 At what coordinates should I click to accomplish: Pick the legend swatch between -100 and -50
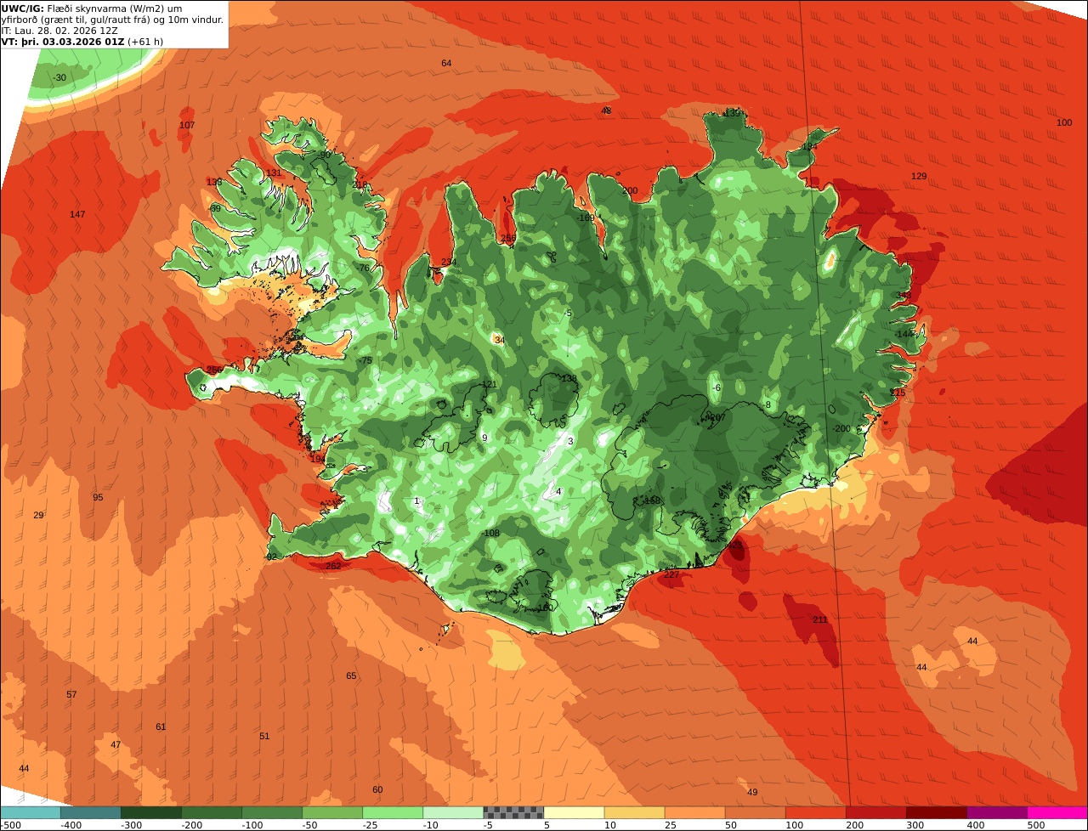pos(272,812)
